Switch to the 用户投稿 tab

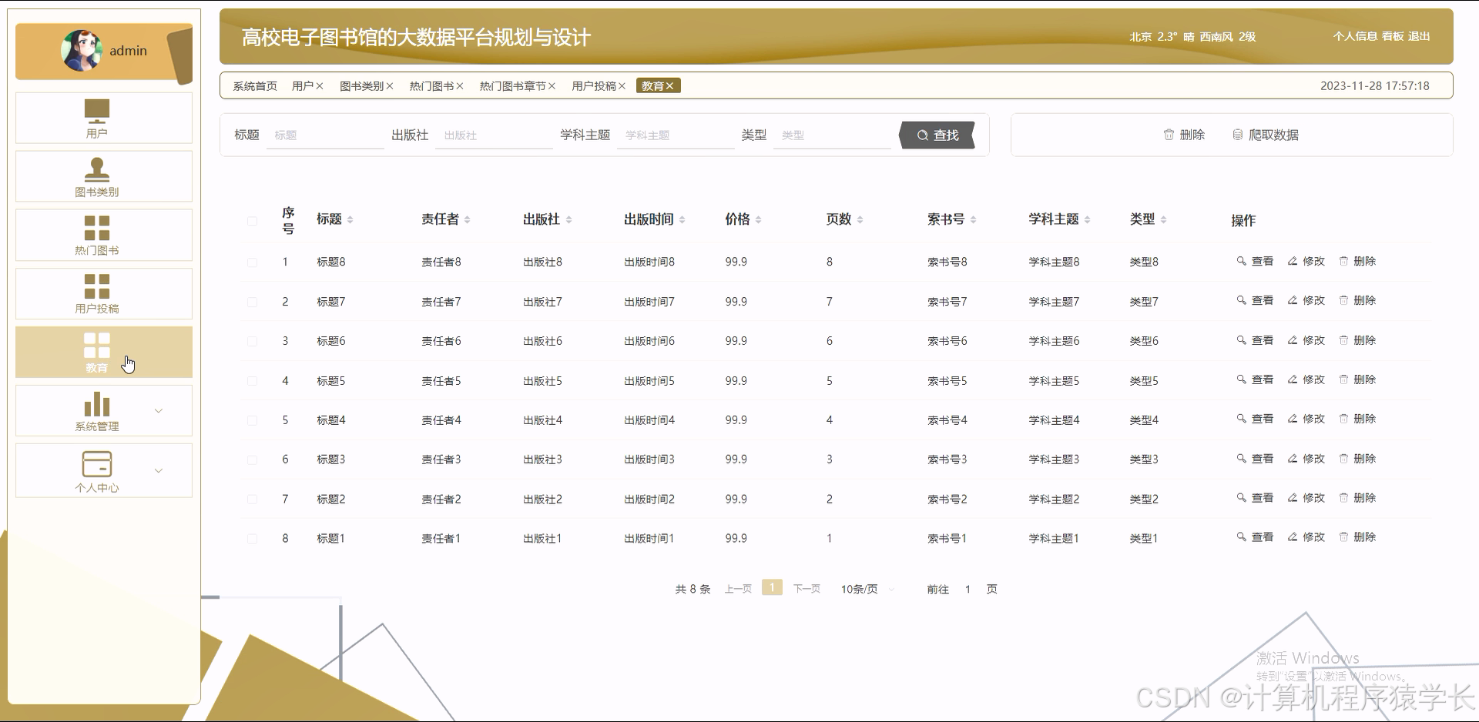[594, 86]
